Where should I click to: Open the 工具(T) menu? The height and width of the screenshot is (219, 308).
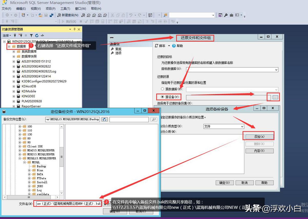65,8
